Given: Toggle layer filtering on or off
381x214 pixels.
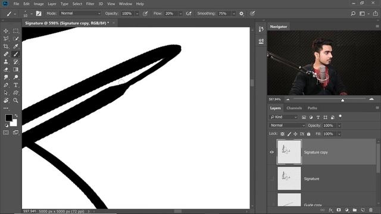Looking at the screenshot, I should point(340,117).
